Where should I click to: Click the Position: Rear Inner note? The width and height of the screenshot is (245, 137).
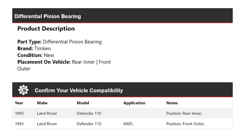pos(184,113)
